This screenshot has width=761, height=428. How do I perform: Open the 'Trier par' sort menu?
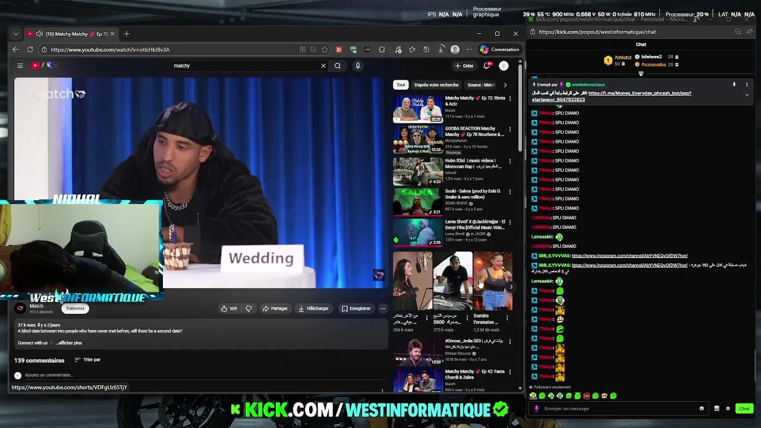[x=87, y=360]
